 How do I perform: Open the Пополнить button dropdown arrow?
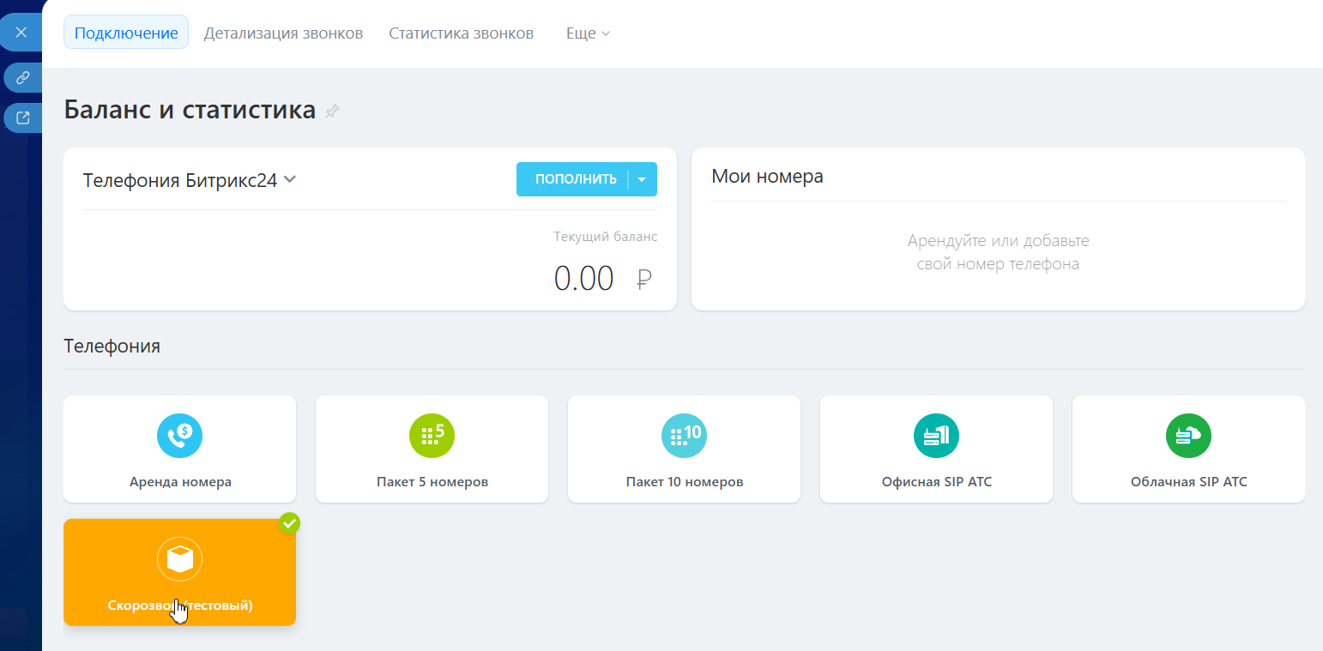[x=643, y=179]
